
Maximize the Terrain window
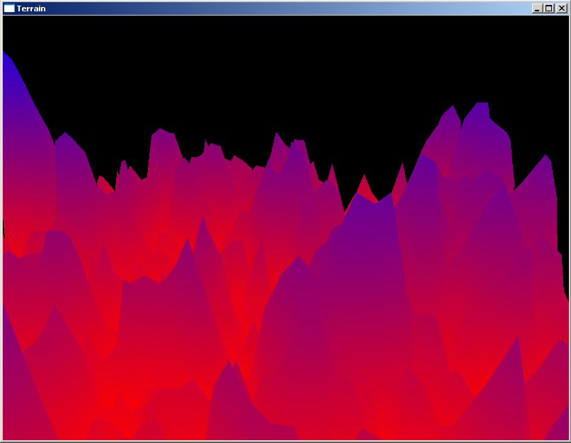click(549, 8)
